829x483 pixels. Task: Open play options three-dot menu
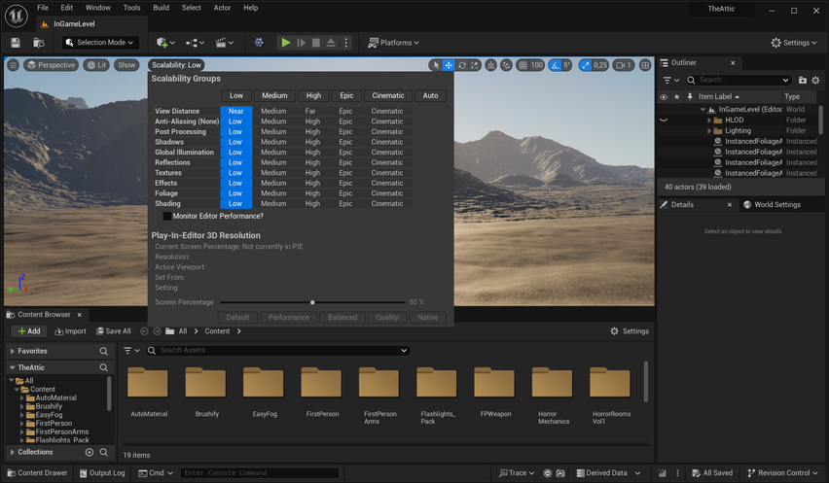[x=345, y=43]
